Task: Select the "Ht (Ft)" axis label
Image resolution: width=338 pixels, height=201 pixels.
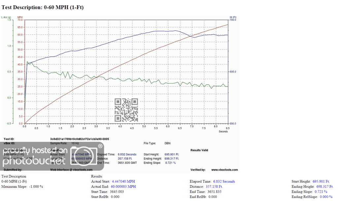Action: [x=233, y=17]
